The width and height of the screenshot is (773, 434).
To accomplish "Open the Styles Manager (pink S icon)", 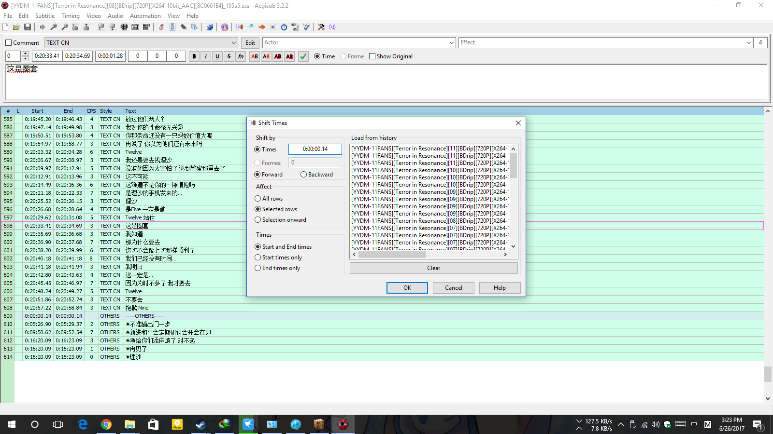I will (161, 27).
